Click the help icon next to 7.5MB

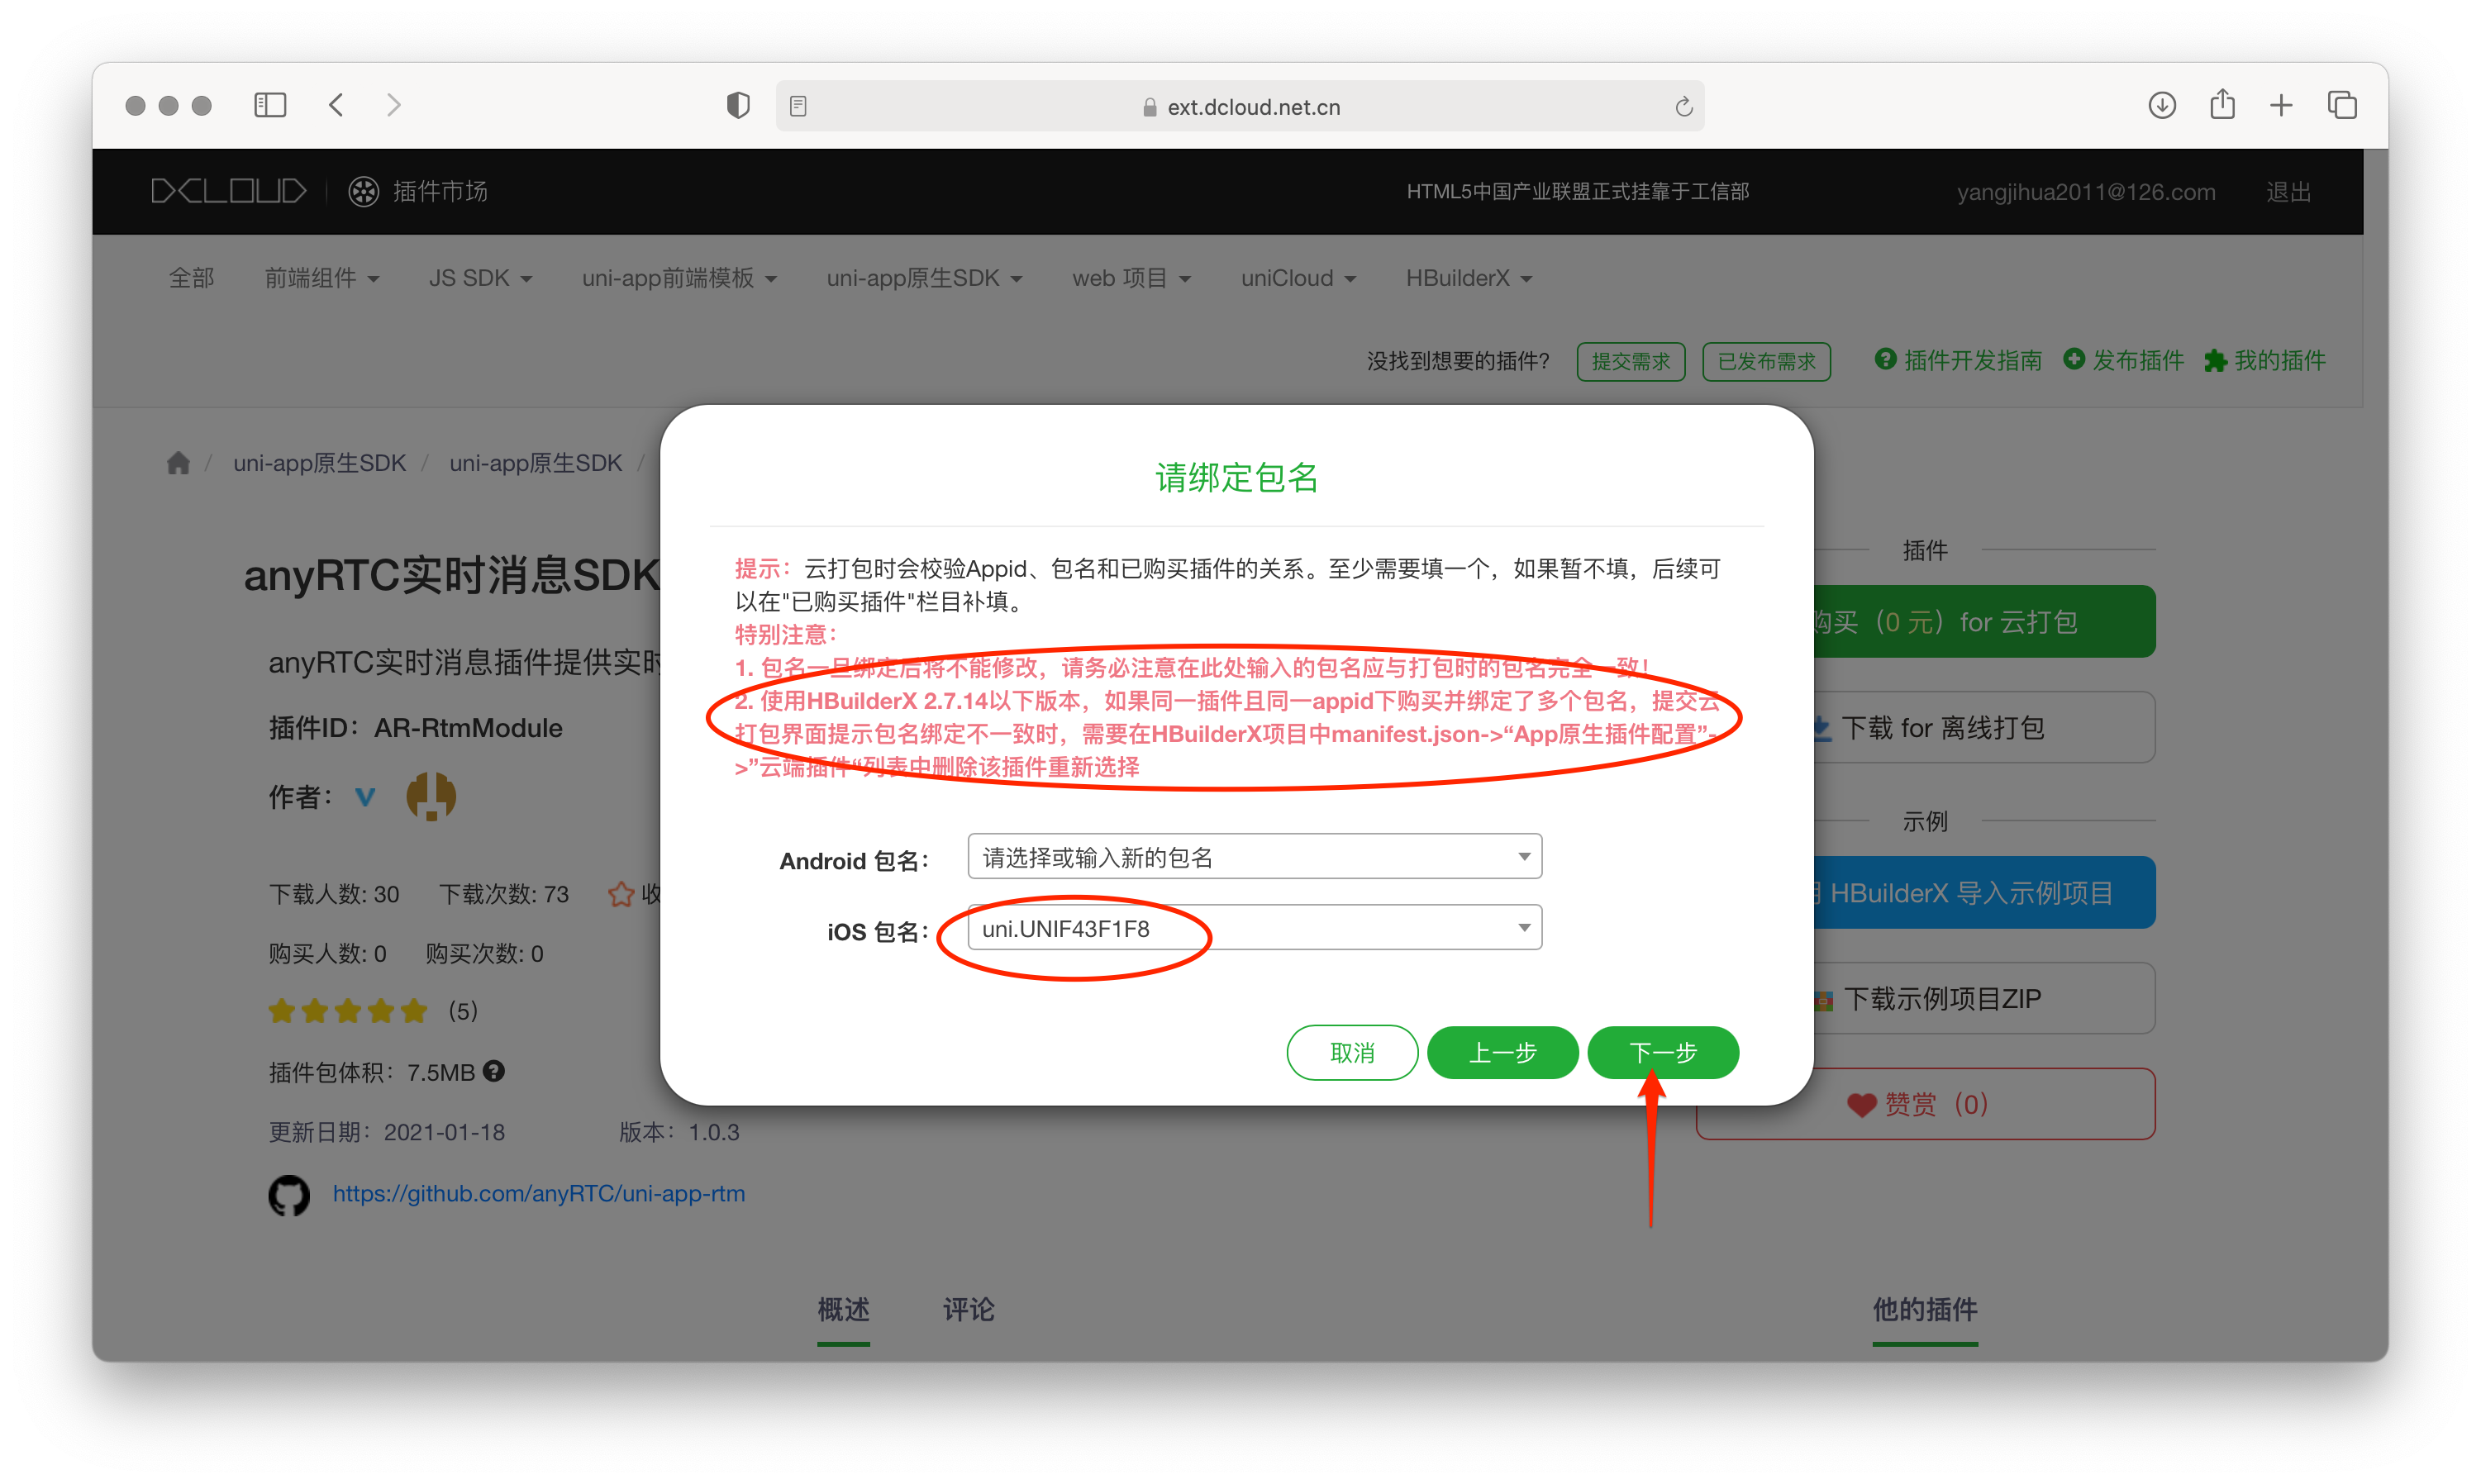pyautogui.click(x=494, y=1071)
